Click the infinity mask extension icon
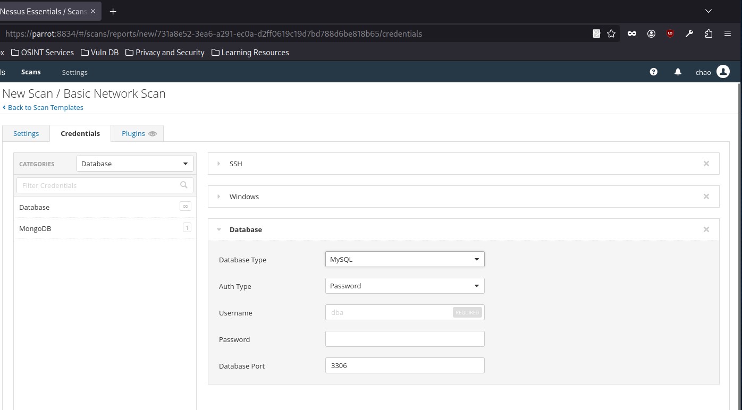742x410 pixels. [632, 33]
